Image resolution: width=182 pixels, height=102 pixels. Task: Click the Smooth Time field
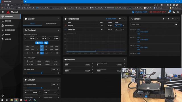[50, 93]
